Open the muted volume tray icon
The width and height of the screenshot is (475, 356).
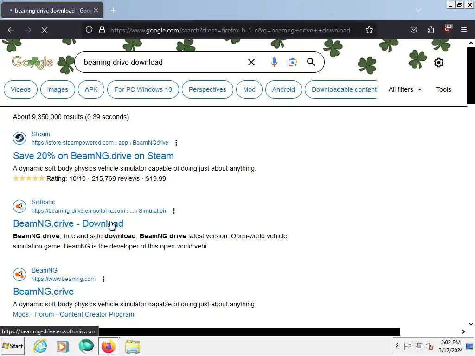click(429, 346)
